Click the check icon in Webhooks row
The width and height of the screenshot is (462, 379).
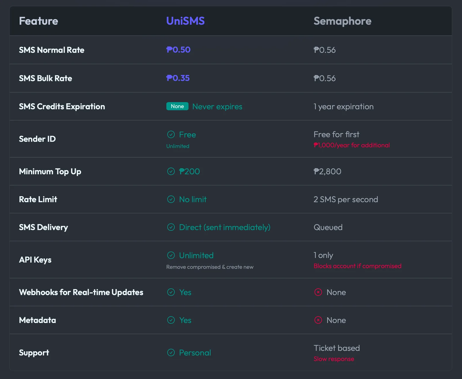point(171,292)
